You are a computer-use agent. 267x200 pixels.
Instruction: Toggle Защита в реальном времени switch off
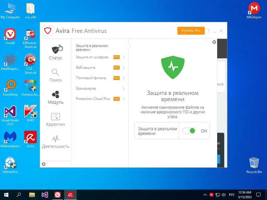[189, 131]
